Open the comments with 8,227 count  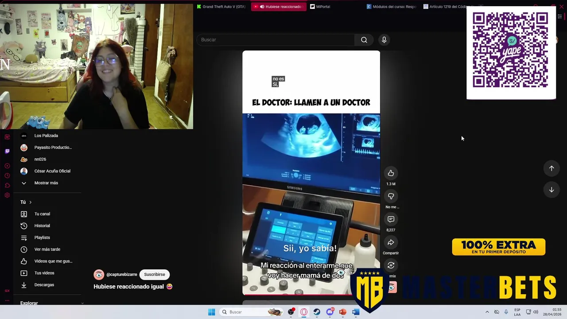[x=391, y=219]
